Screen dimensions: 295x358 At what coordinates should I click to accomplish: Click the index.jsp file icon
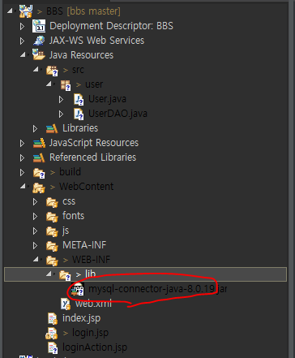click(53, 318)
